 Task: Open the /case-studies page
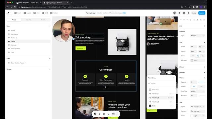pos(29,49)
